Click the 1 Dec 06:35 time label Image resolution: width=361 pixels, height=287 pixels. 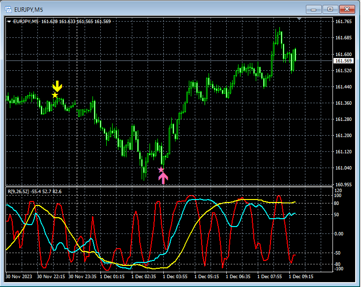(x=238, y=276)
